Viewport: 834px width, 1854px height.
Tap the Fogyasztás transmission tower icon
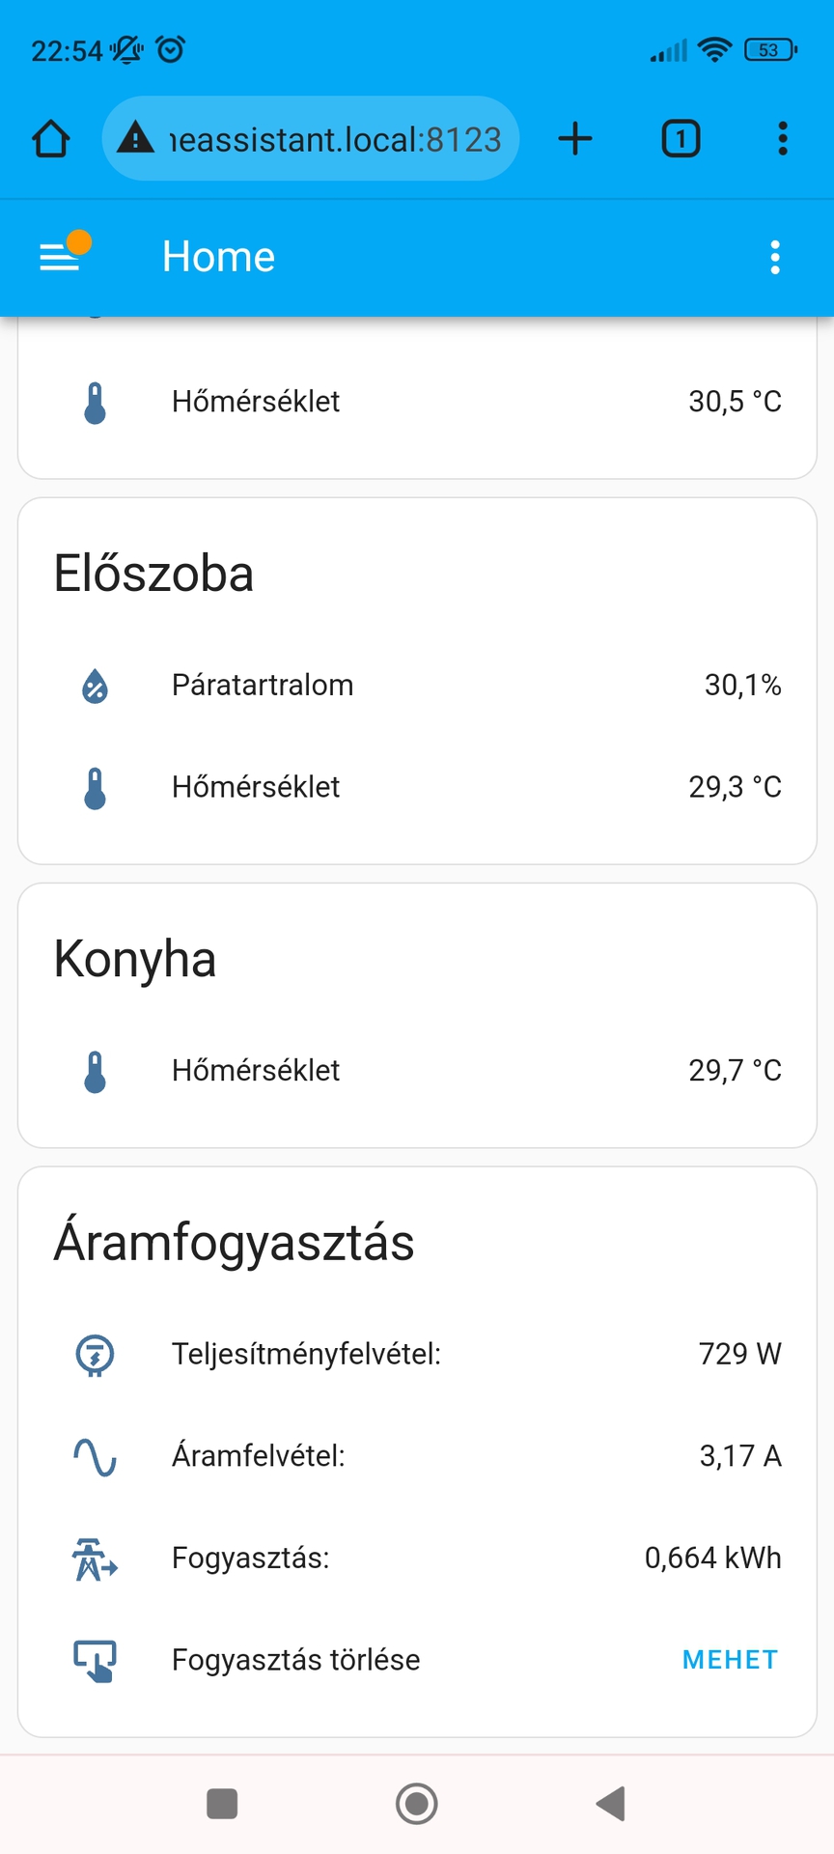coord(95,1559)
